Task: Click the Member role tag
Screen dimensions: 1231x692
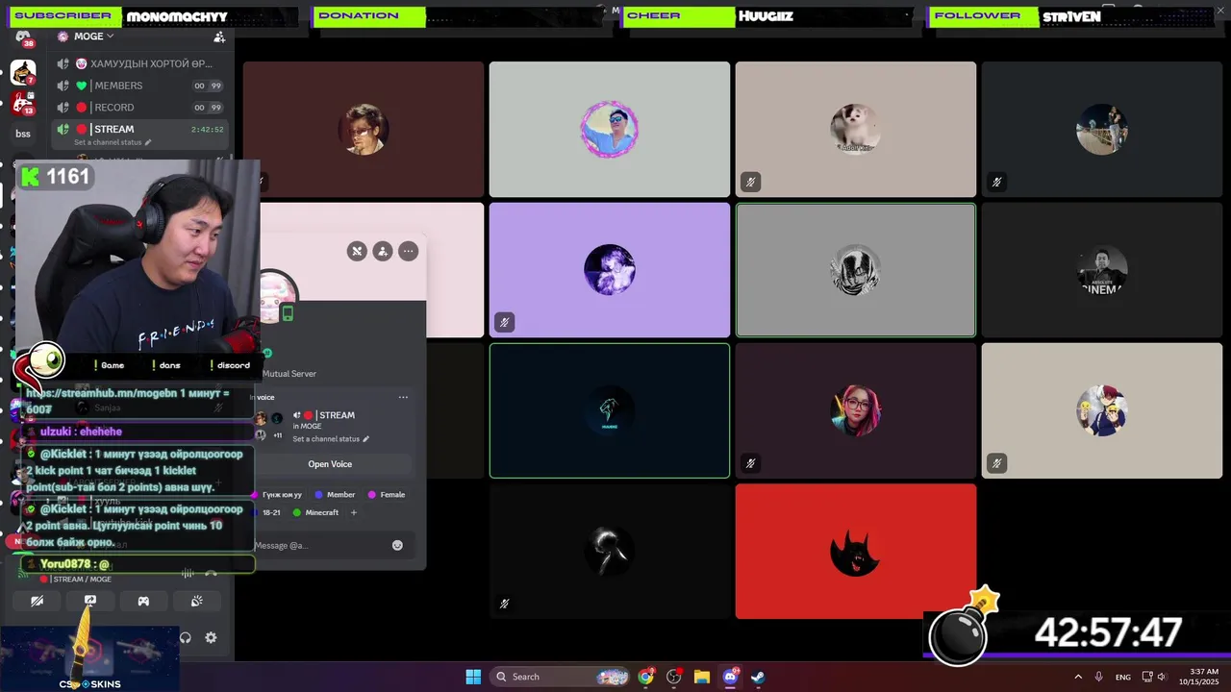Action: [335, 495]
